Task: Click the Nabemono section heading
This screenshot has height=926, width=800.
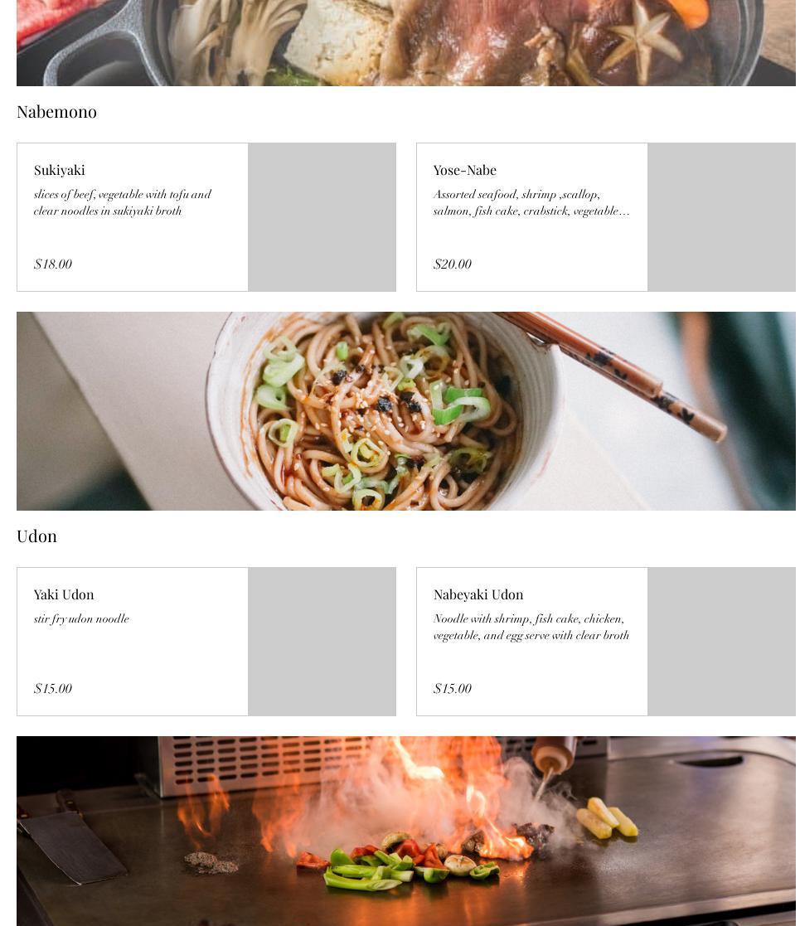Action: point(56,112)
